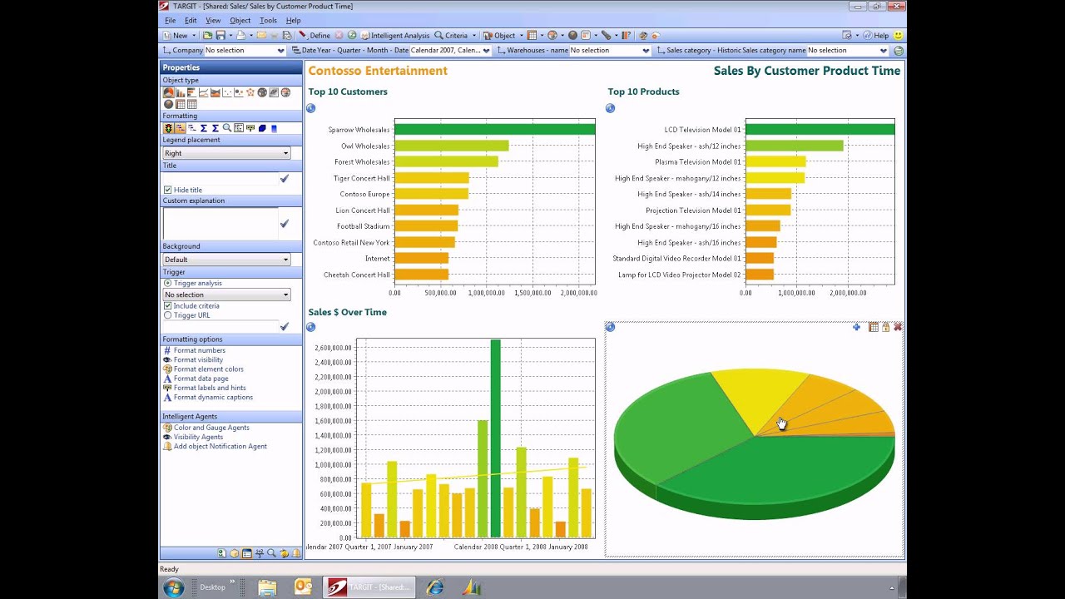Image resolution: width=1065 pixels, height=599 pixels.
Task: Click the table grid icon above pie chart
Action: coord(874,327)
